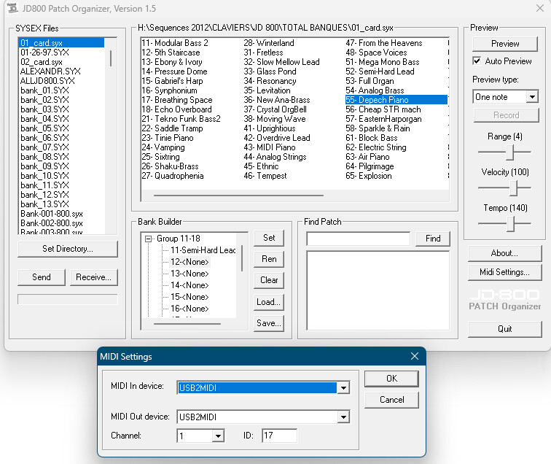The height and width of the screenshot is (464, 551).
Task: Select ALEXANDR.SYX file
Action: pos(50,71)
